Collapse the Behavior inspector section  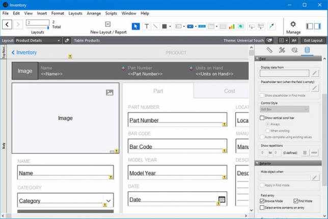tap(257, 163)
